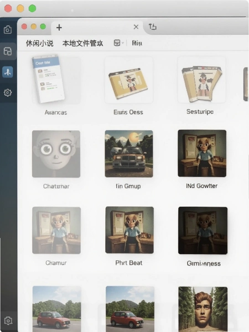Select the Sesturipe item
249x332 pixels.
click(201, 80)
